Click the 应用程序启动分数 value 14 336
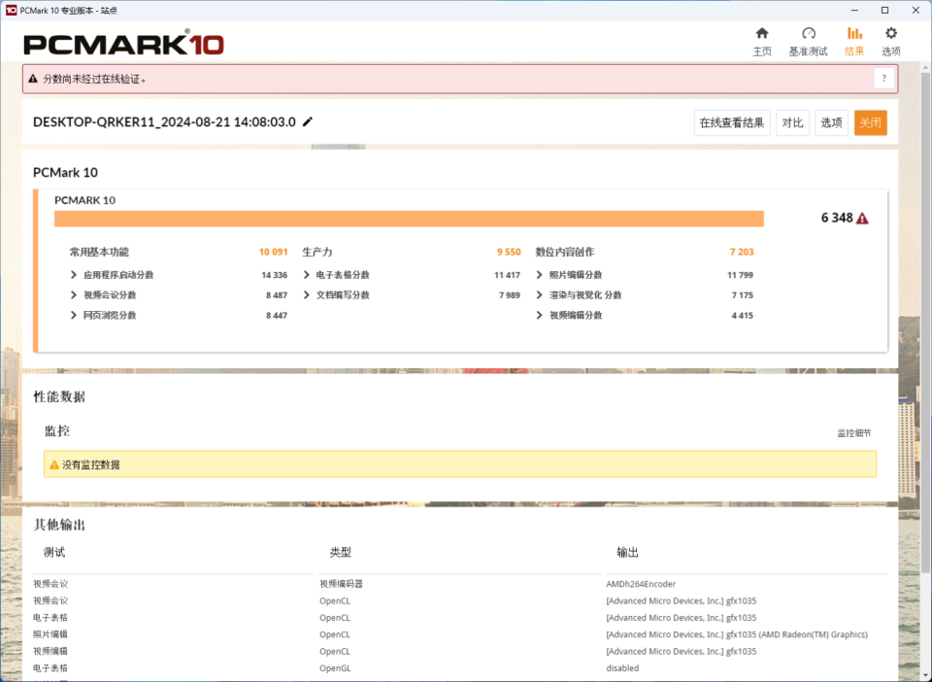 click(274, 275)
